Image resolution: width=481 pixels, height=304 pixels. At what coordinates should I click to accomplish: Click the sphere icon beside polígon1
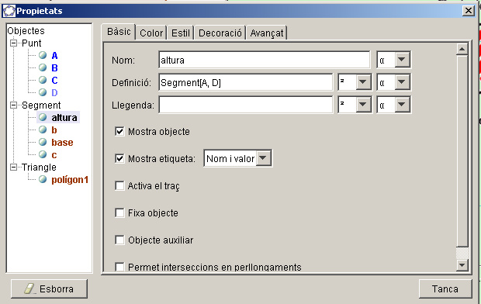click(x=43, y=179)
